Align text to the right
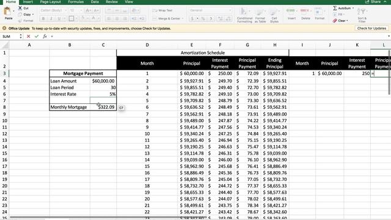 click(x=125, y=18)
